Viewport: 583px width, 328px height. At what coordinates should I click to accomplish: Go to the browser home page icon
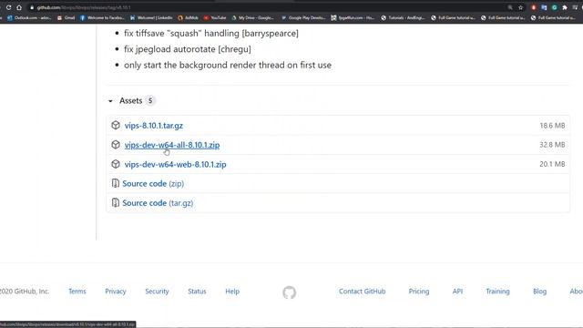[x=19, y=7]
